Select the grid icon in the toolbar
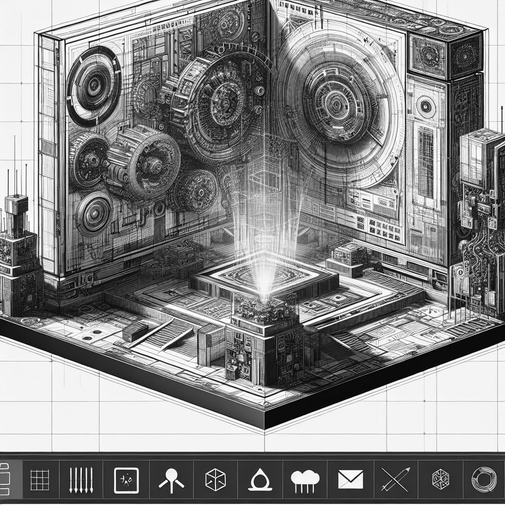This screenshot has height=505, width=505. (39, 480)
